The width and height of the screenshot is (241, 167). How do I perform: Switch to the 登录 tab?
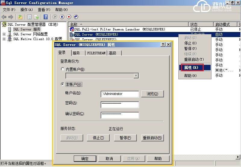(x=63, y=52)
